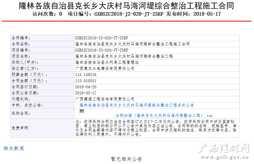Select the contract number value in 合同编号 row
This screenshot has height=164, width=254.
[x=102, y=38]
